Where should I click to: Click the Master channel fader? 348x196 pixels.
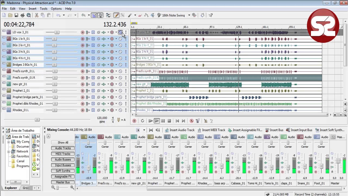[338, 161]
